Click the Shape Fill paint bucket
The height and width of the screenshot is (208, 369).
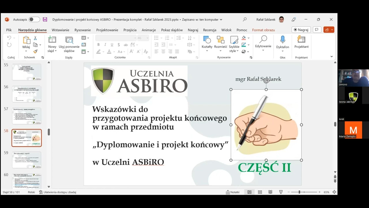click(244, 38)
